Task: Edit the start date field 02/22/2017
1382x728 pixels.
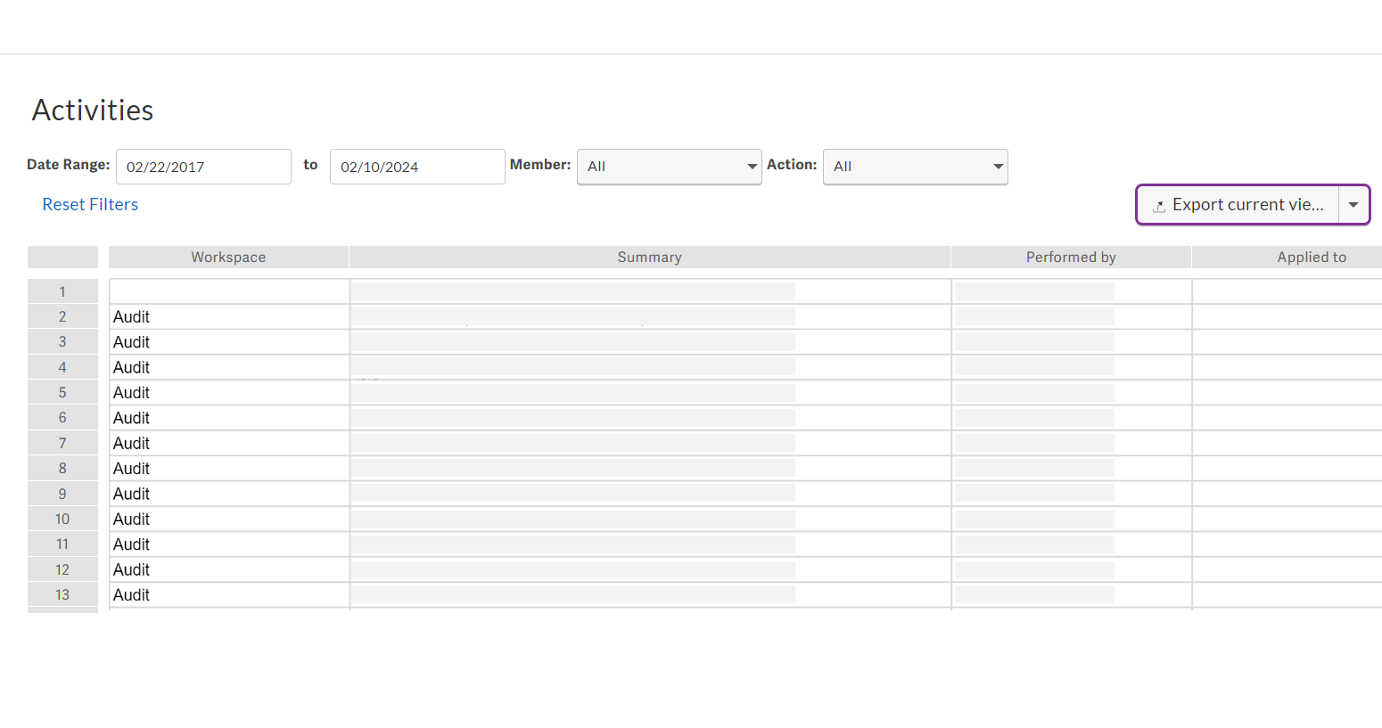Action: (x=203, y=167)
